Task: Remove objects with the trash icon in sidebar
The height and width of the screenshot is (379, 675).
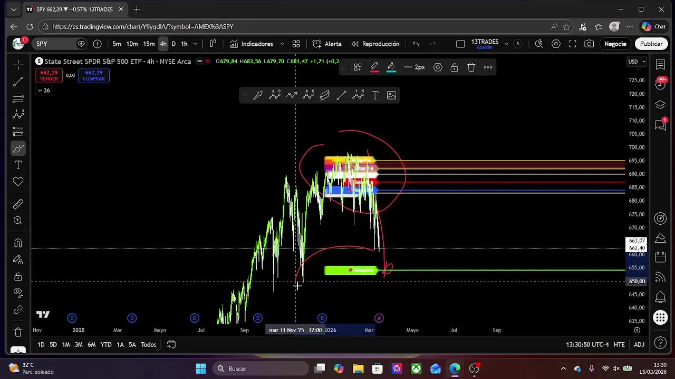Action: click(18, 332)
